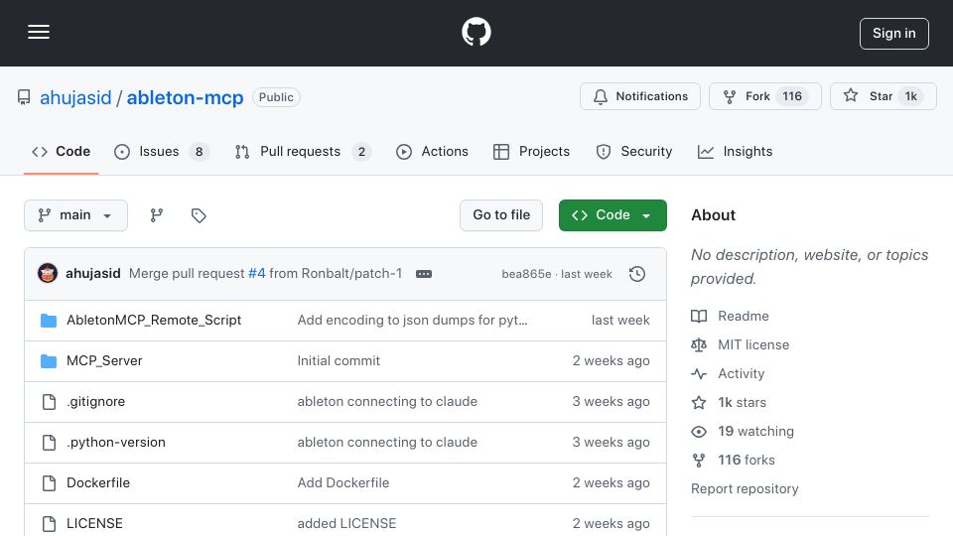Image resolution: width=953 pixels, height=536 pixels.
Task: Open the MCP_Server folder
Action: point(104,361)
